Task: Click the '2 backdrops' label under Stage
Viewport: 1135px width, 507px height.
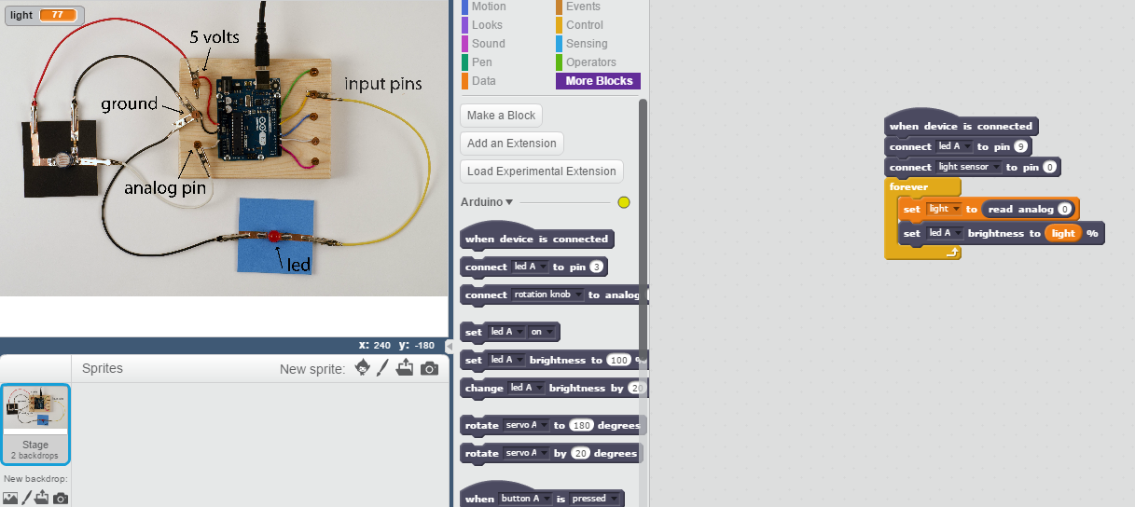Action: pyautogui.click(x=35, y=456)
